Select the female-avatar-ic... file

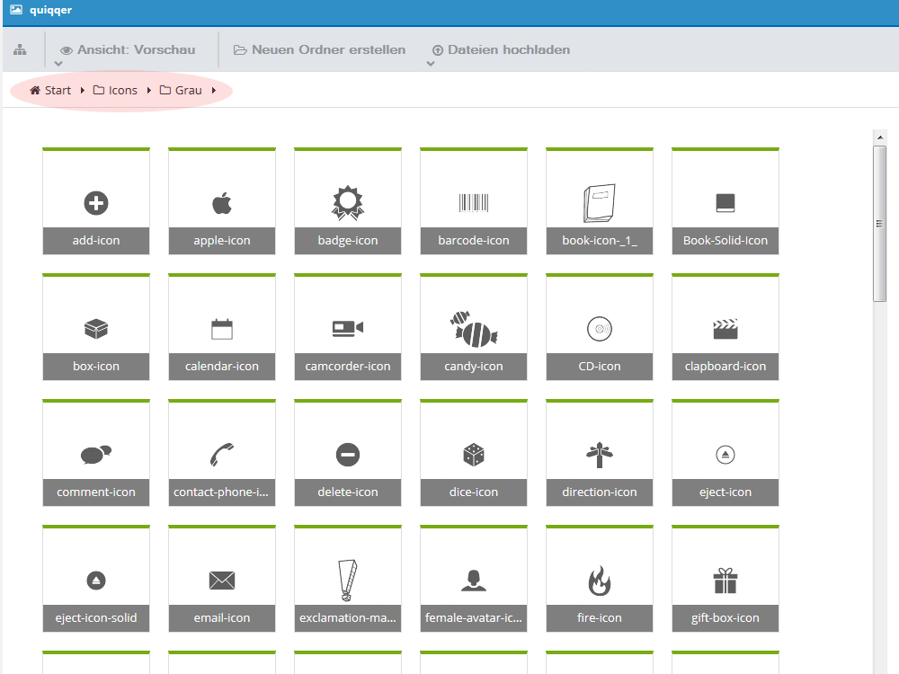[474, 578]
